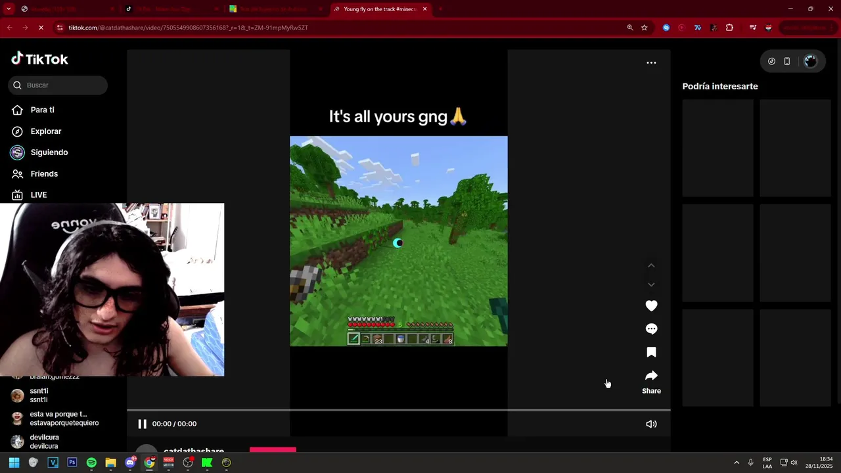The image size is (841, 473).
Task: Open devilcura followed account
Action: [x=45, y=441]
